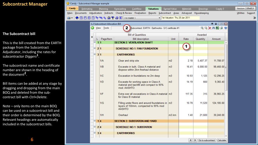Open the adj adjudicator toolbar icon
The width and height of the screenshot is (258, 145).
tap(101, 18)
